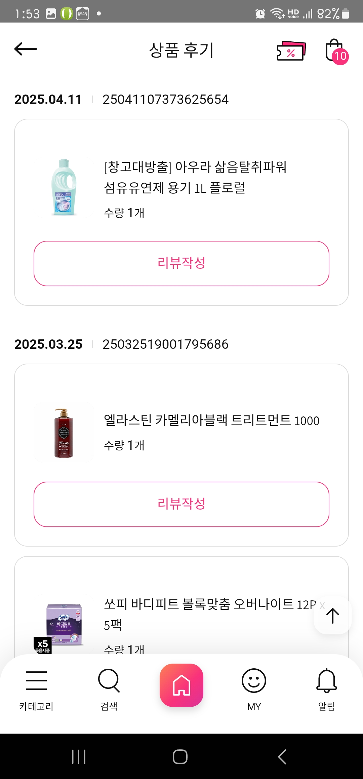
Task: Select the 쏘피 바디피트 오버나이트 title
Action: tap(210, 605)
